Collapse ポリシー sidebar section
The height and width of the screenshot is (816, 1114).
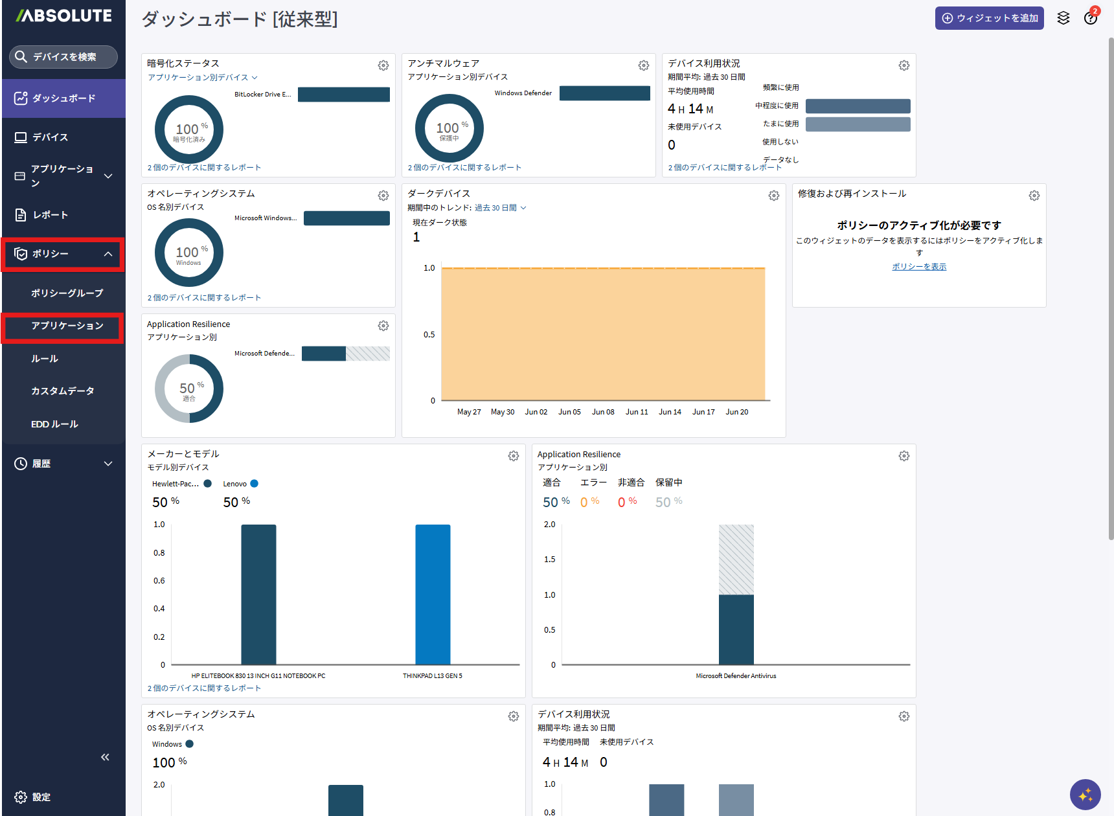pyautogui.click(x=63, y=254)
